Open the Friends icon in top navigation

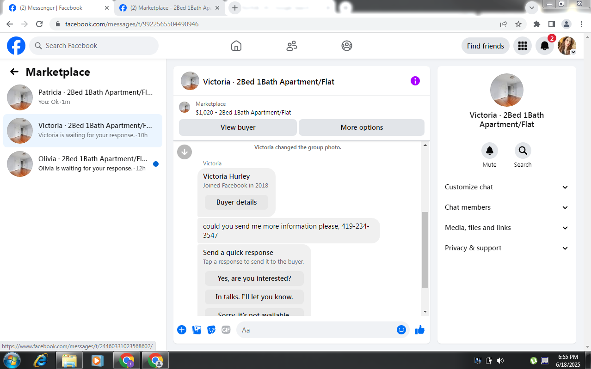[292, 46]
